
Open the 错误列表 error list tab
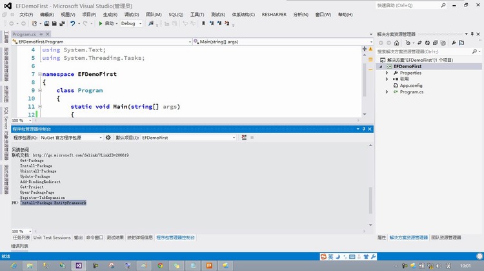click(x=20, y=246)
